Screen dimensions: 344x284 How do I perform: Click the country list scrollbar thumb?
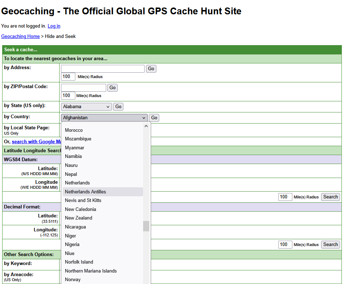click(x=146, y=226)
